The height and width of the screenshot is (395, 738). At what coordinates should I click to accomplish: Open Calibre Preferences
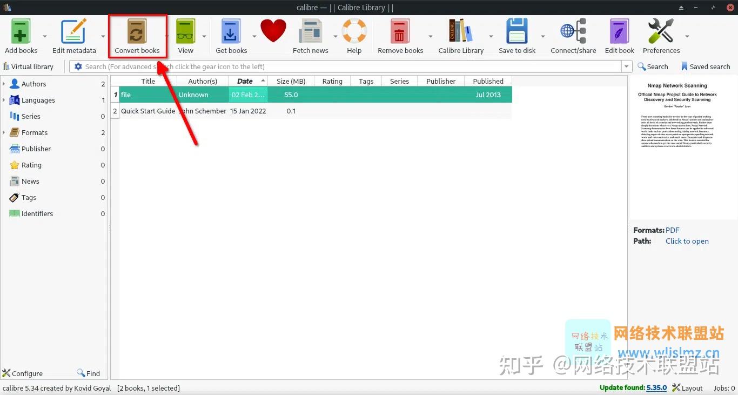tap(661, 31)
